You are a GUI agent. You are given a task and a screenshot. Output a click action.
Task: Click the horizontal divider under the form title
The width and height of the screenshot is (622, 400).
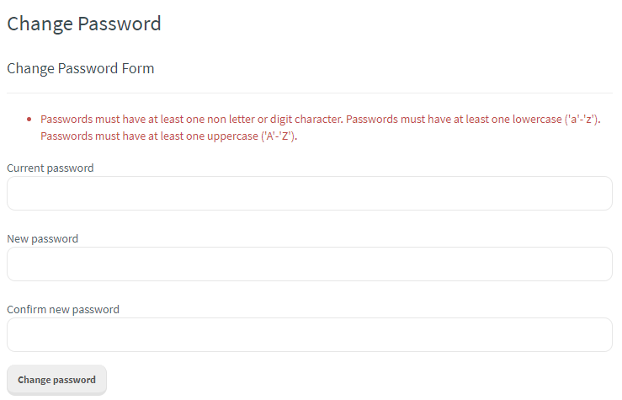tap(309, 93)
